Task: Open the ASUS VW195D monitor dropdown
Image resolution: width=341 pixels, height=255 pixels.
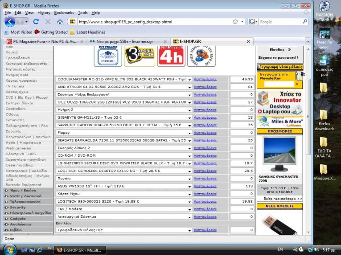Action: pyautogui.click(x=124, y=186)
